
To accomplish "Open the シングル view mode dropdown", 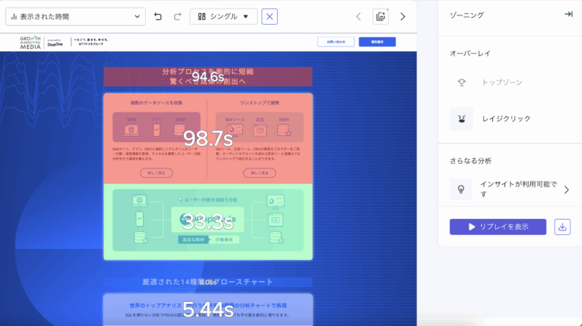I will tap(223, 16).
